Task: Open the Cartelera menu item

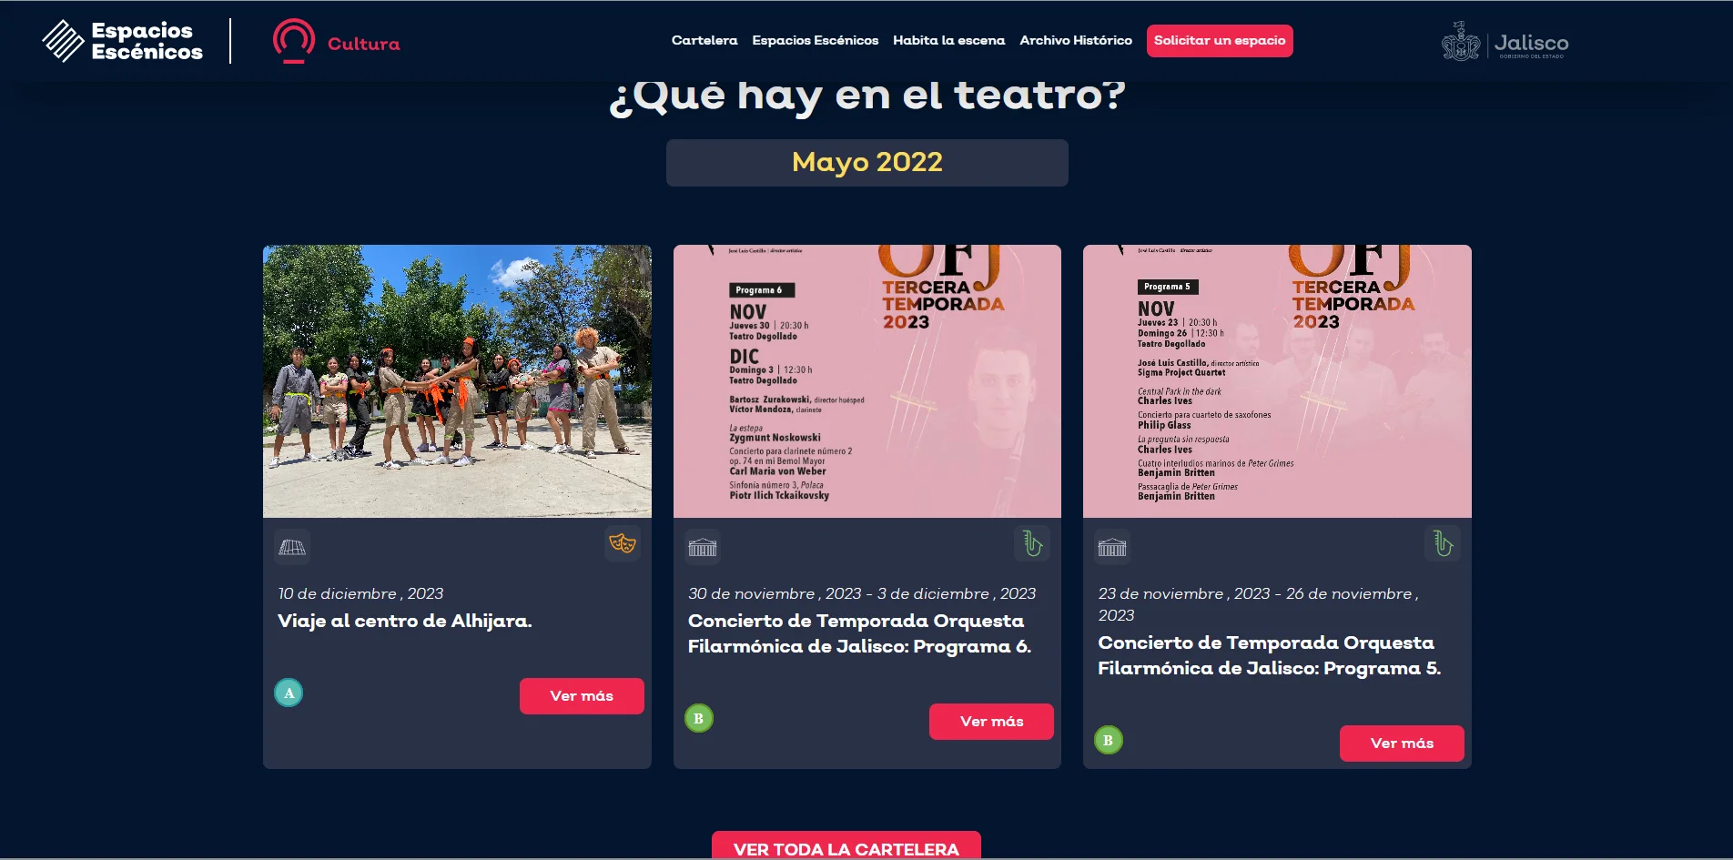Action: pos(704,40)
